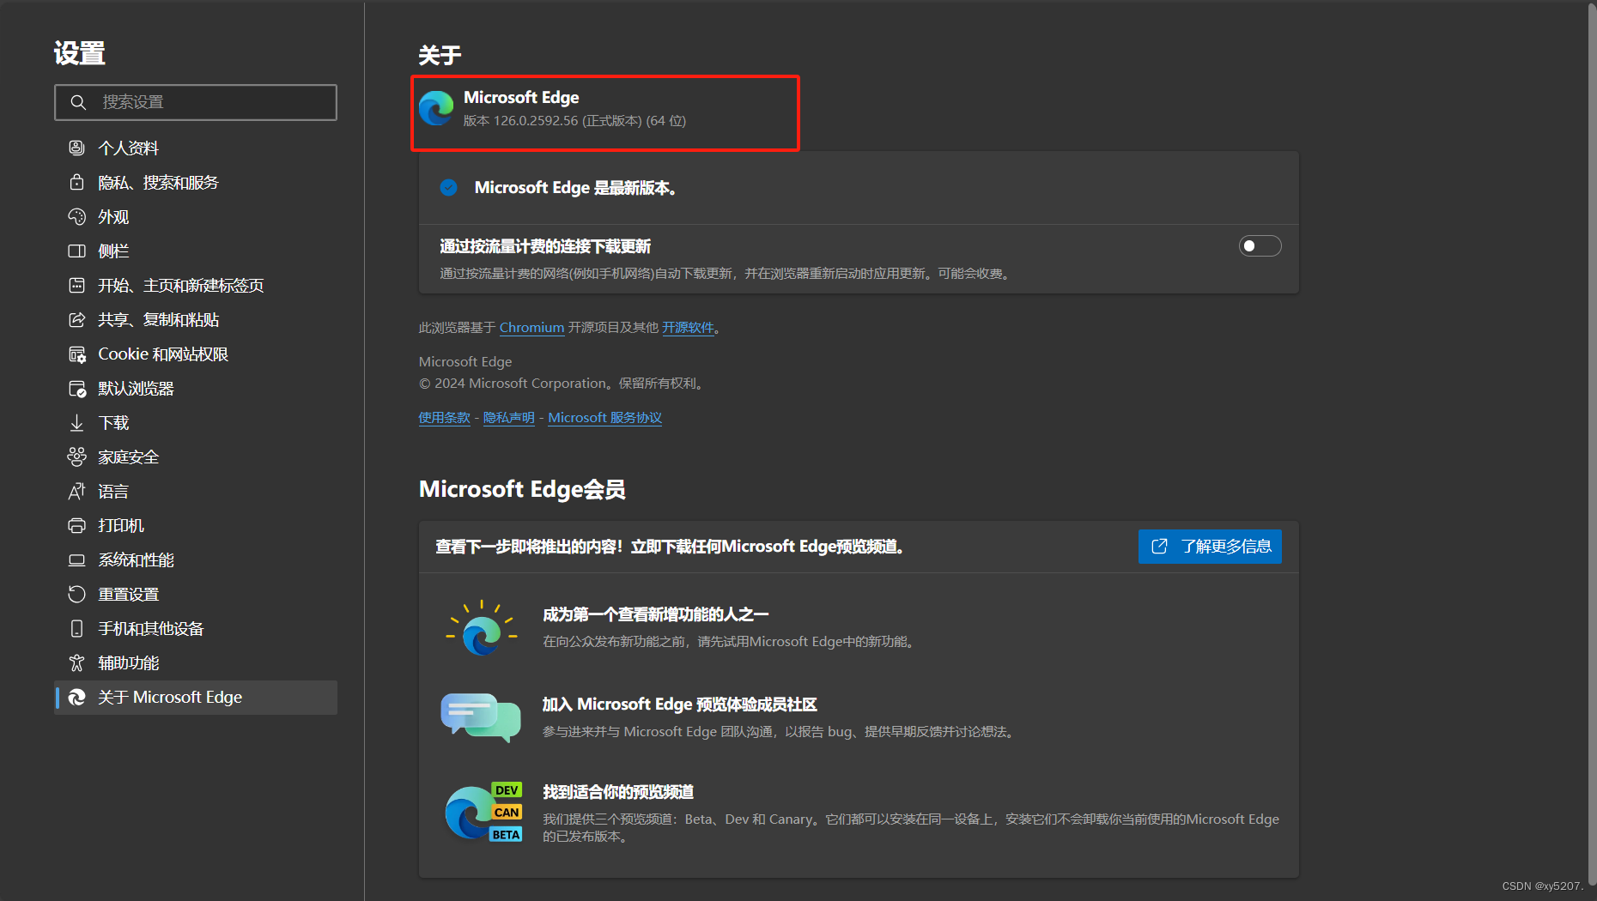Open 外观 settings page

(196, 216)
